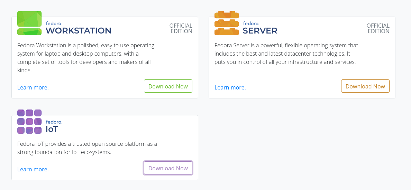This screenshot has height=190, width=411.
Task: Click the IoT heading title
Action: [x=52, y=129]
